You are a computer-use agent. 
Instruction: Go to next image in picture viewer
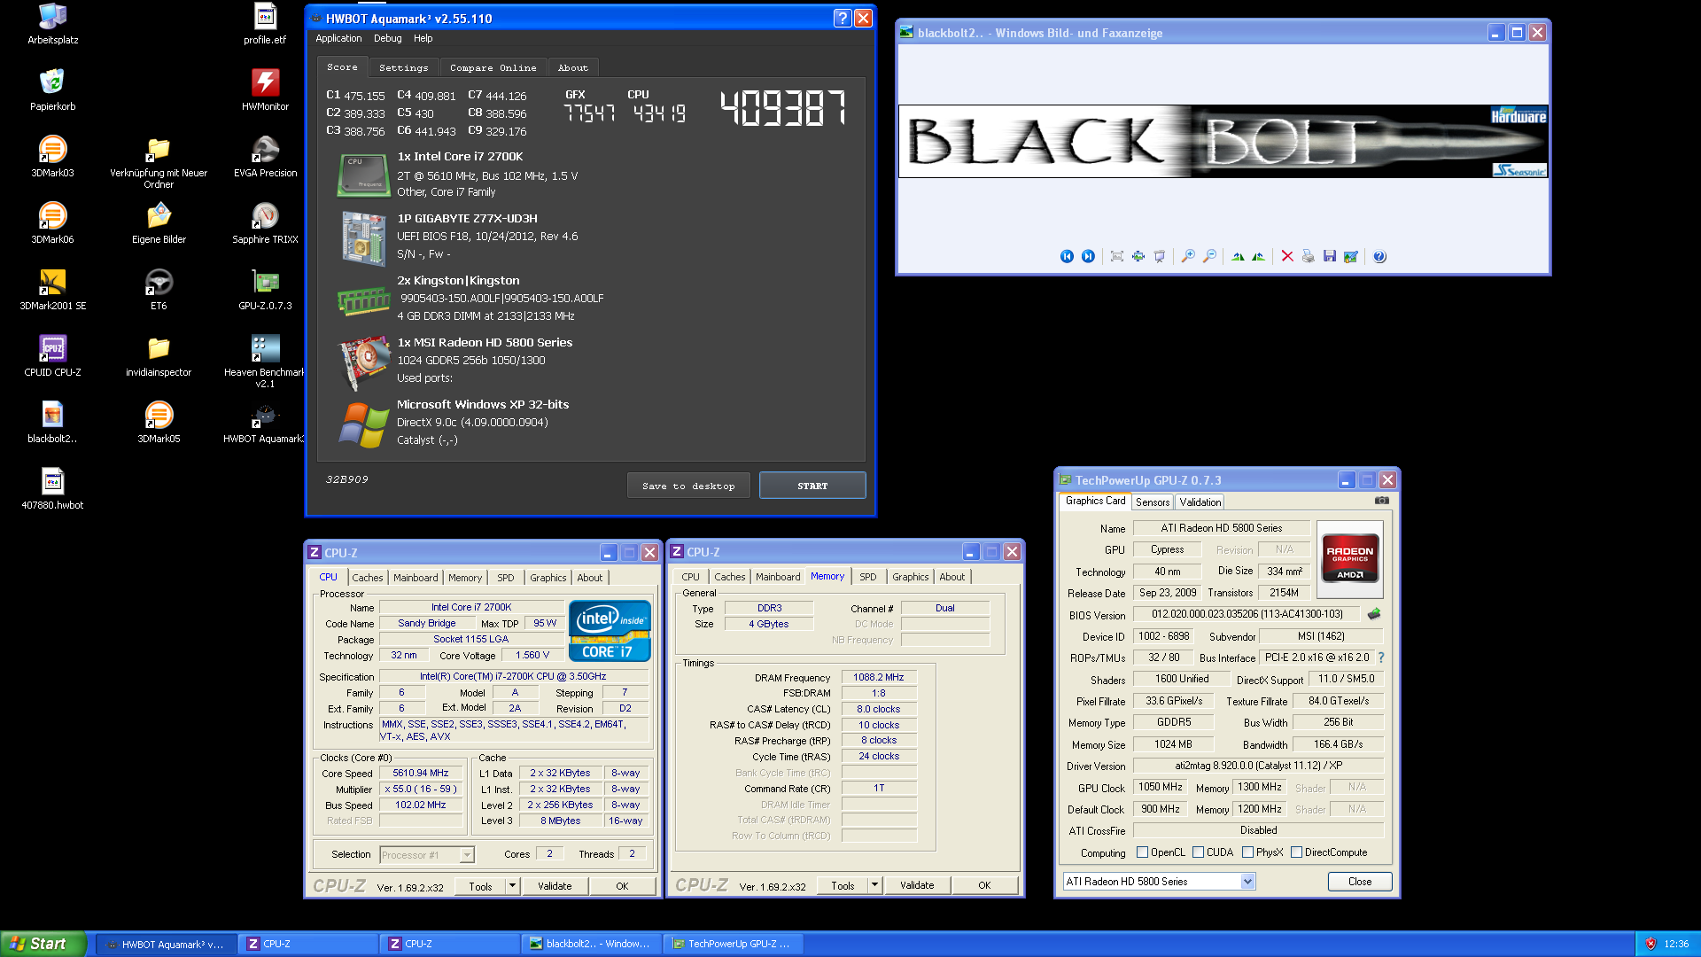1088,256
